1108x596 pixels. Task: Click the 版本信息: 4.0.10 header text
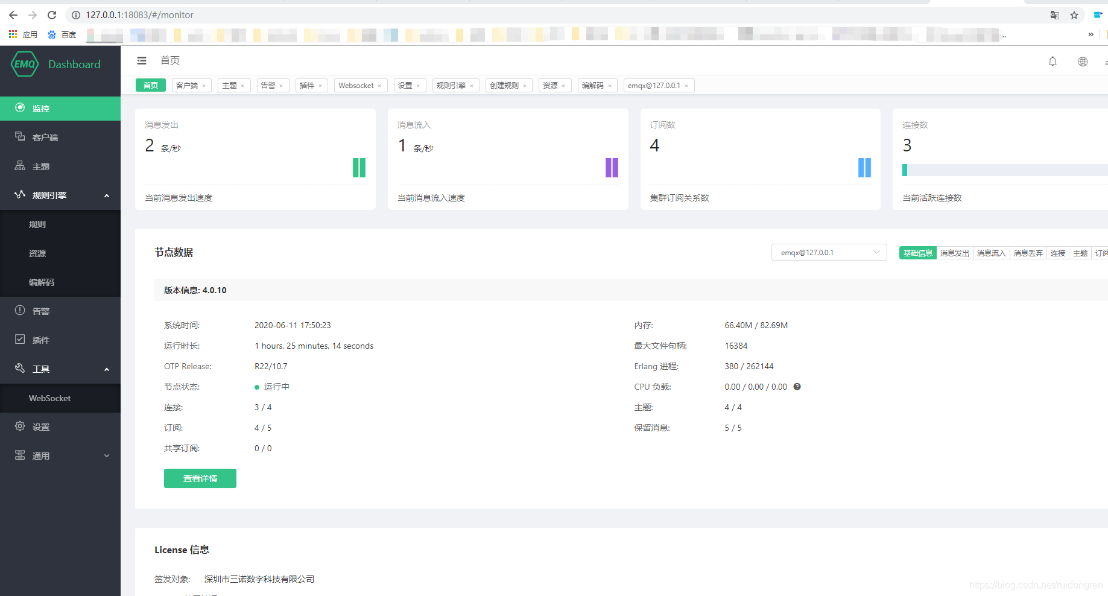click(195, 290)
